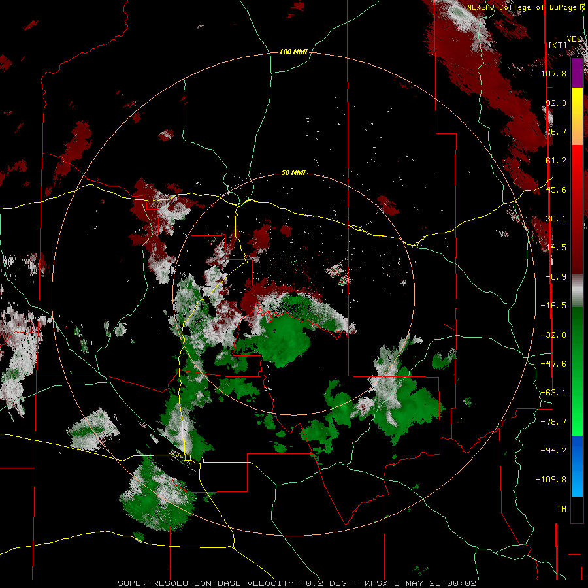
Task: Click the -47.6 velocity scale value
Action: (x=553, y=364)
